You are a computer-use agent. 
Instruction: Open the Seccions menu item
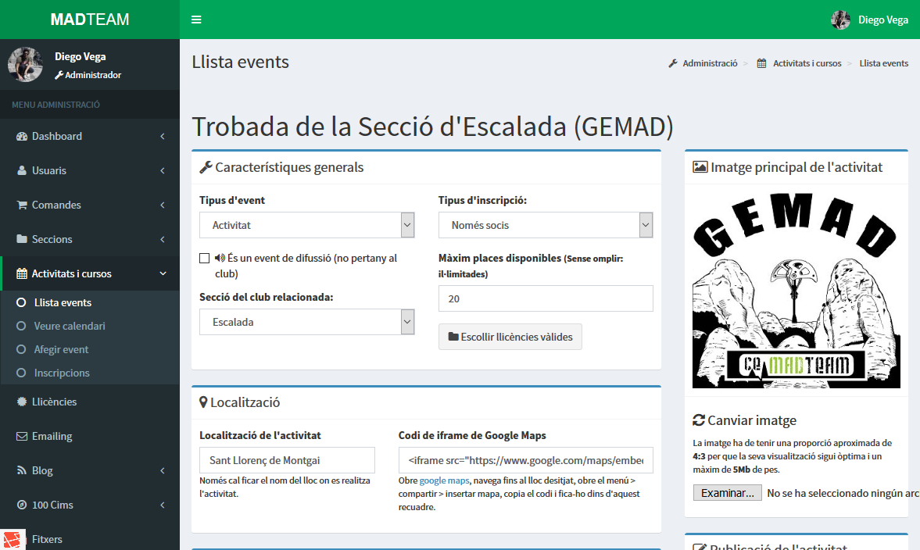(90, 239)
